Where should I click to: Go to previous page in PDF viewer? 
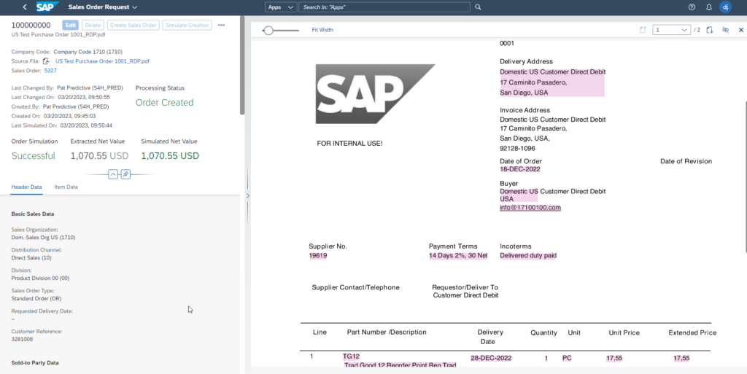point(643,30)
